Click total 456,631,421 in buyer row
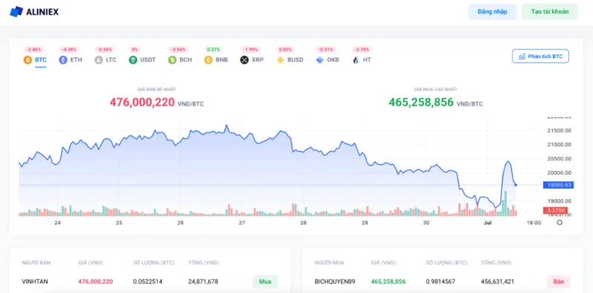This screenshot has height=293, width=593. 497,282
